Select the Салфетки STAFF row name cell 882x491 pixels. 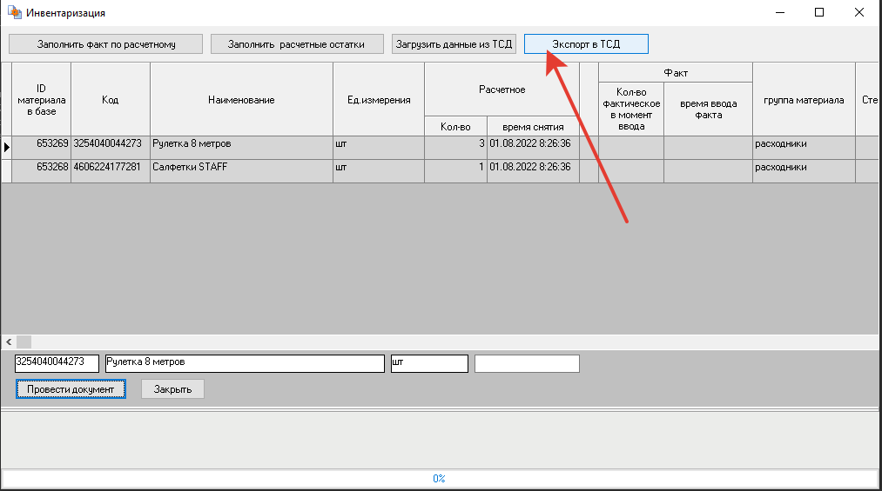(241, 167)
